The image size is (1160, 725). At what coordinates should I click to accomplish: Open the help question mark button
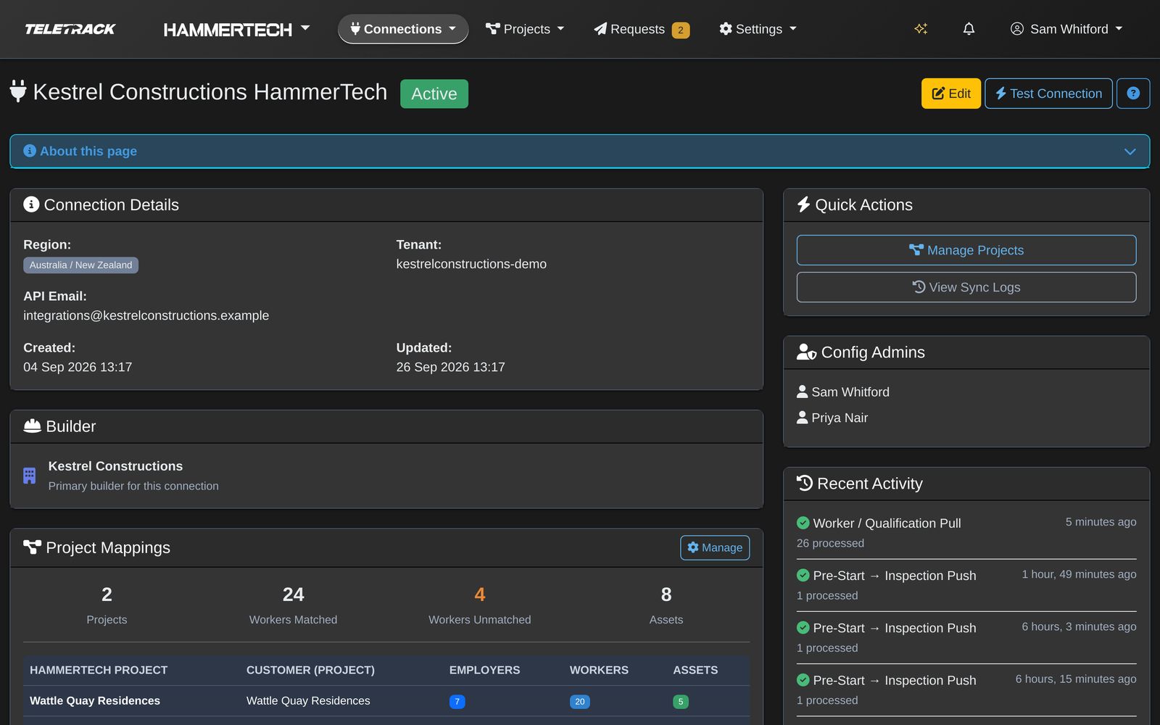[x=1133, y=94]
